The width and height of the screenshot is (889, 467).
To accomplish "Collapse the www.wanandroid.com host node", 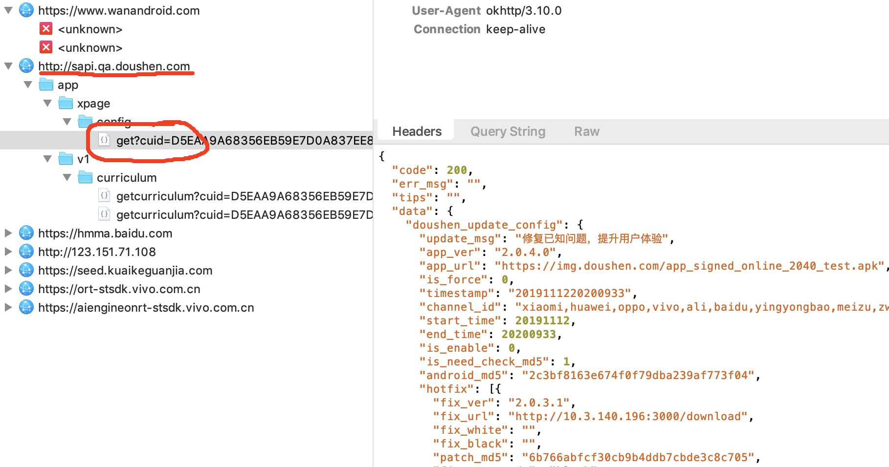I will point(8,10).
